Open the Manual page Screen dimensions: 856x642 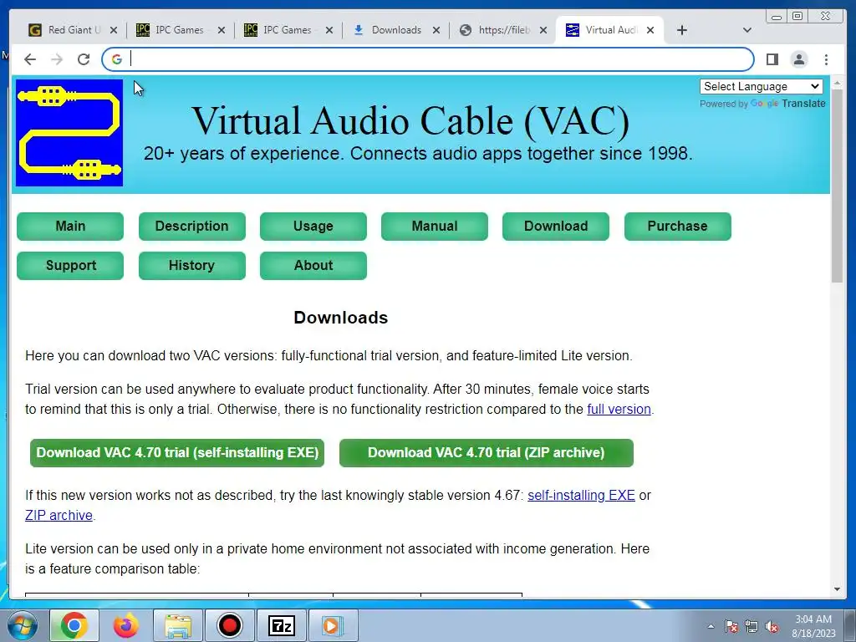435,226
